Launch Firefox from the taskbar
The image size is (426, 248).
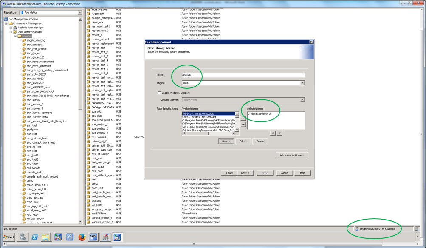[82, 237]
